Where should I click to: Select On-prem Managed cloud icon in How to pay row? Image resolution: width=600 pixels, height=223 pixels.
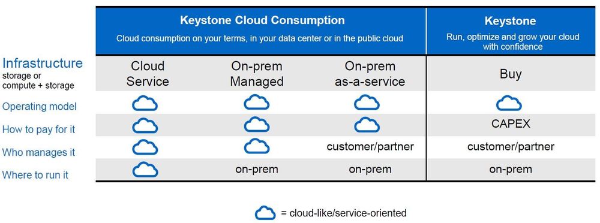pos(257,125)
